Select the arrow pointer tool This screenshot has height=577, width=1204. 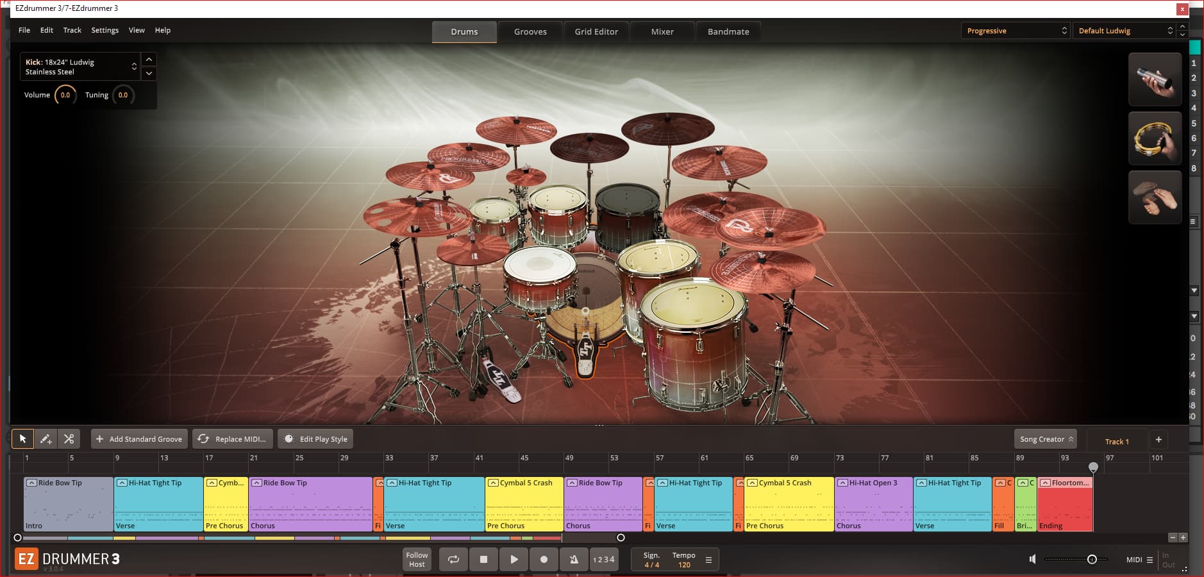pos(22,439)
